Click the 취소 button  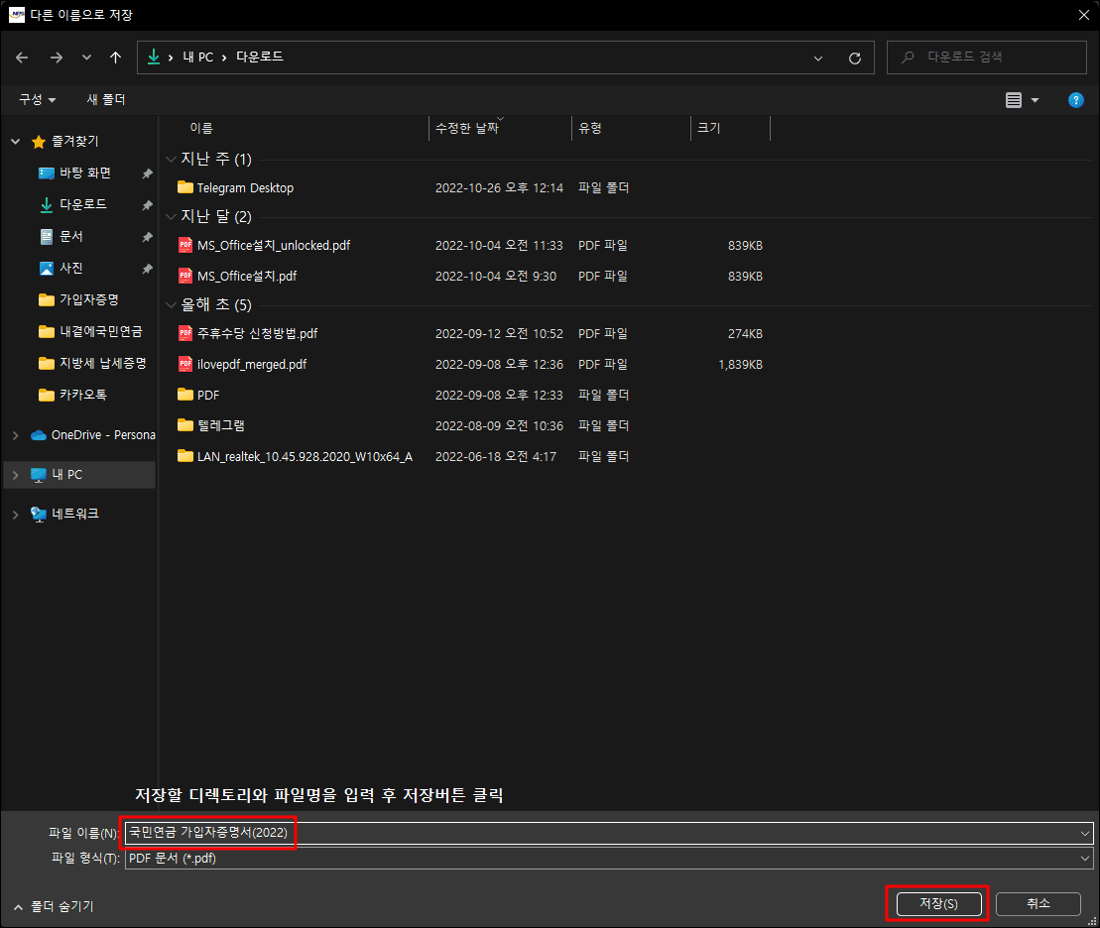1039,904
